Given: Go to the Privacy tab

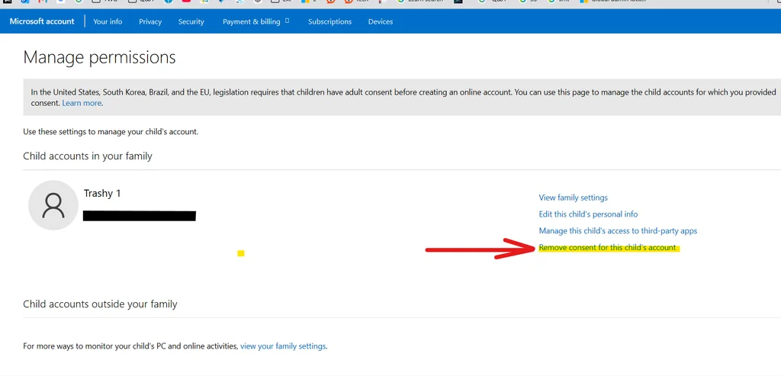Looking at the screenshot, I should coord(150,21).
